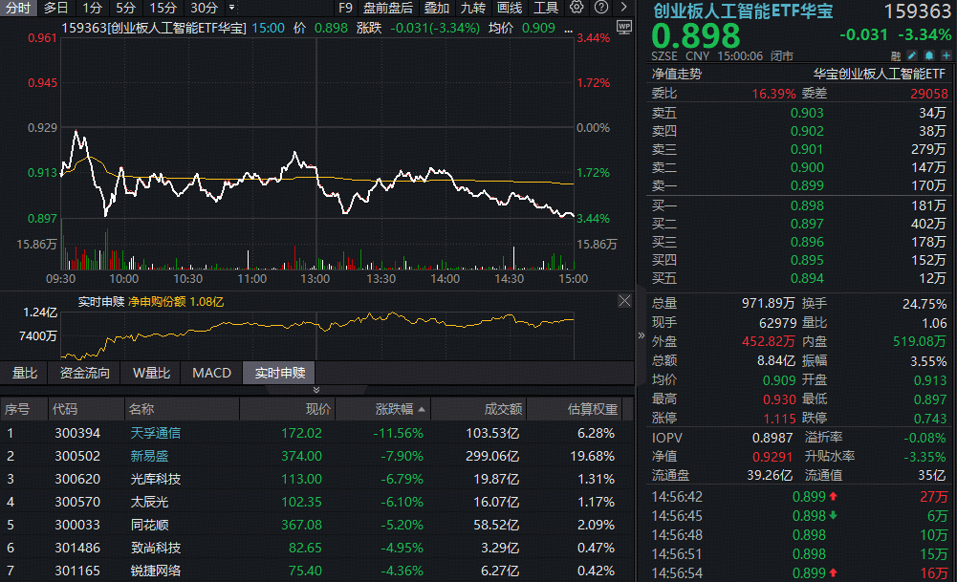The width and height of the screenshot is (957, 582).
Task: Click the 融 margin icon under the price
Action: coord(896,56)
